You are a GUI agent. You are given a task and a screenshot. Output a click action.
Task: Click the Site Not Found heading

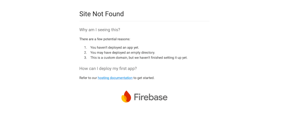click(102, 14)
